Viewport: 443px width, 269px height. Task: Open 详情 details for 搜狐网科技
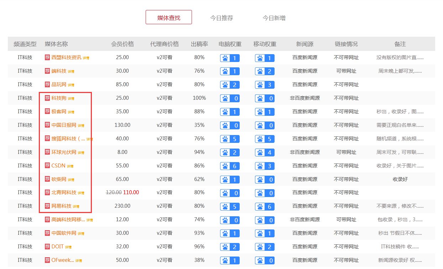[x=89, y=139]
